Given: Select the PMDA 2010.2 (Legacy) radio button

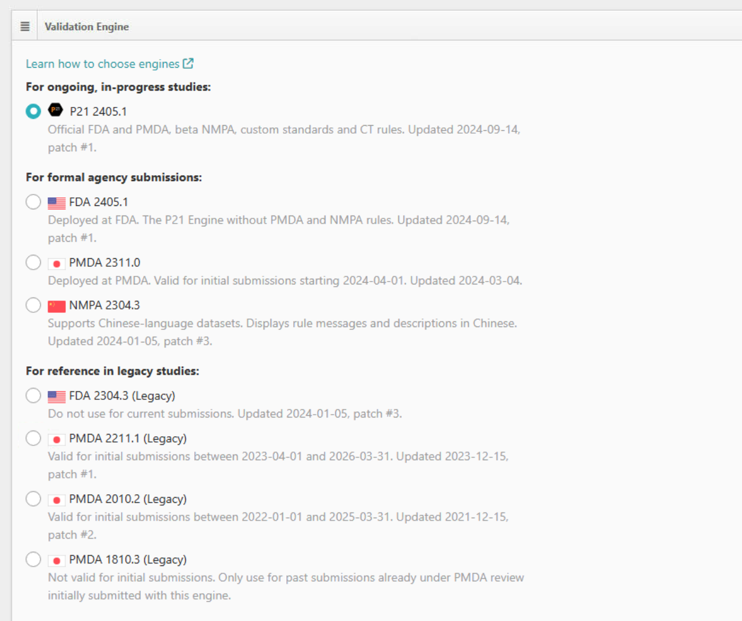Looking at the screenshot, I should point(34,499).
